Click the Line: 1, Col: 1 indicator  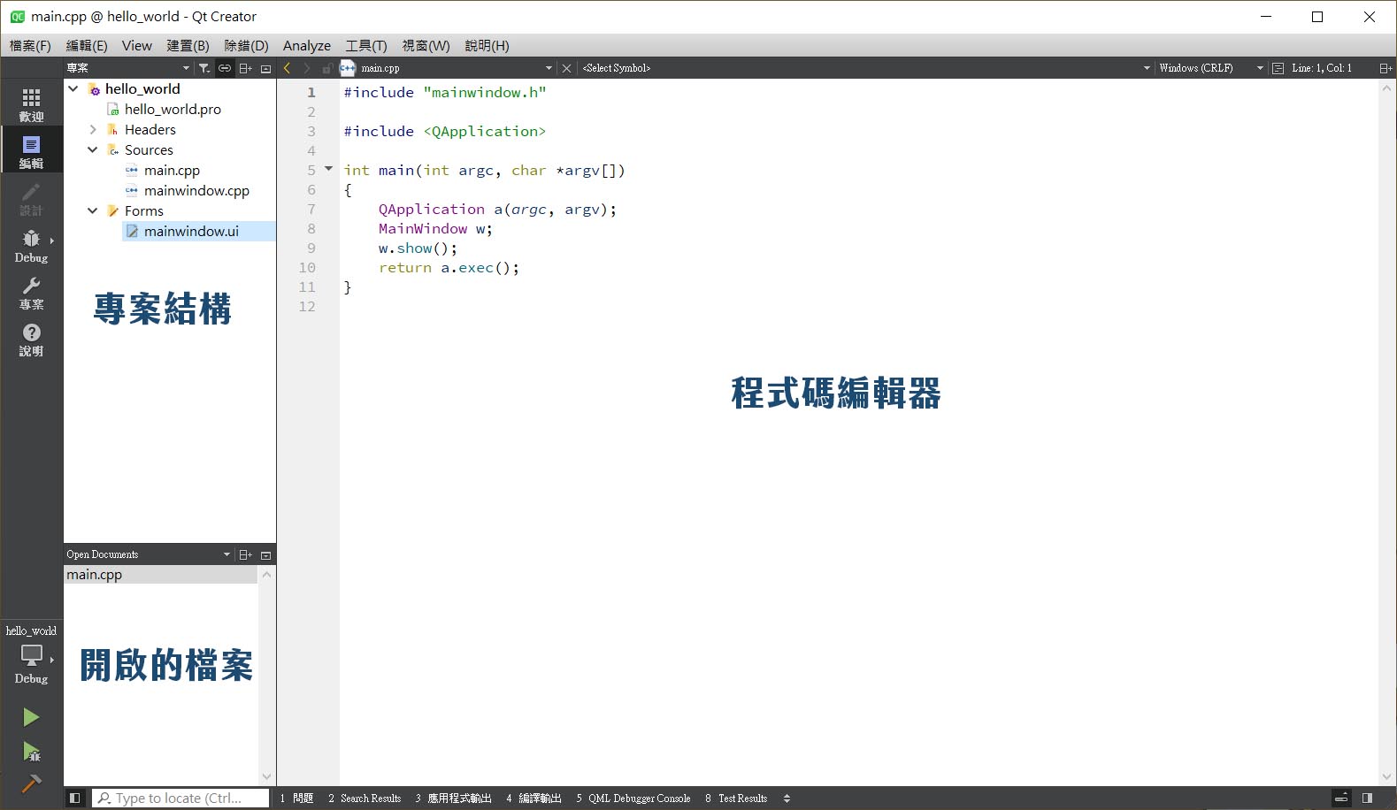pos(1321,68)
